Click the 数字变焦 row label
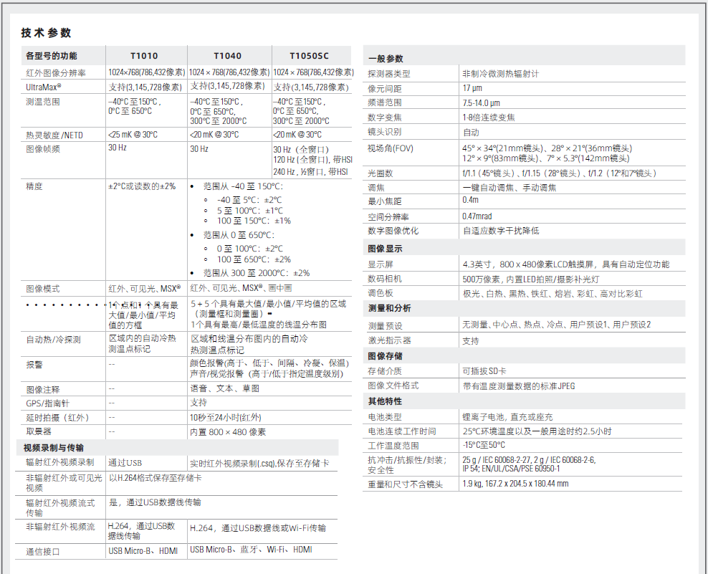This screenshot has width=708, height=574. (x=385, y=118)
